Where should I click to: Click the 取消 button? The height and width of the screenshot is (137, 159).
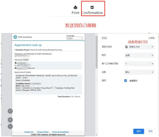pos(150,131)
